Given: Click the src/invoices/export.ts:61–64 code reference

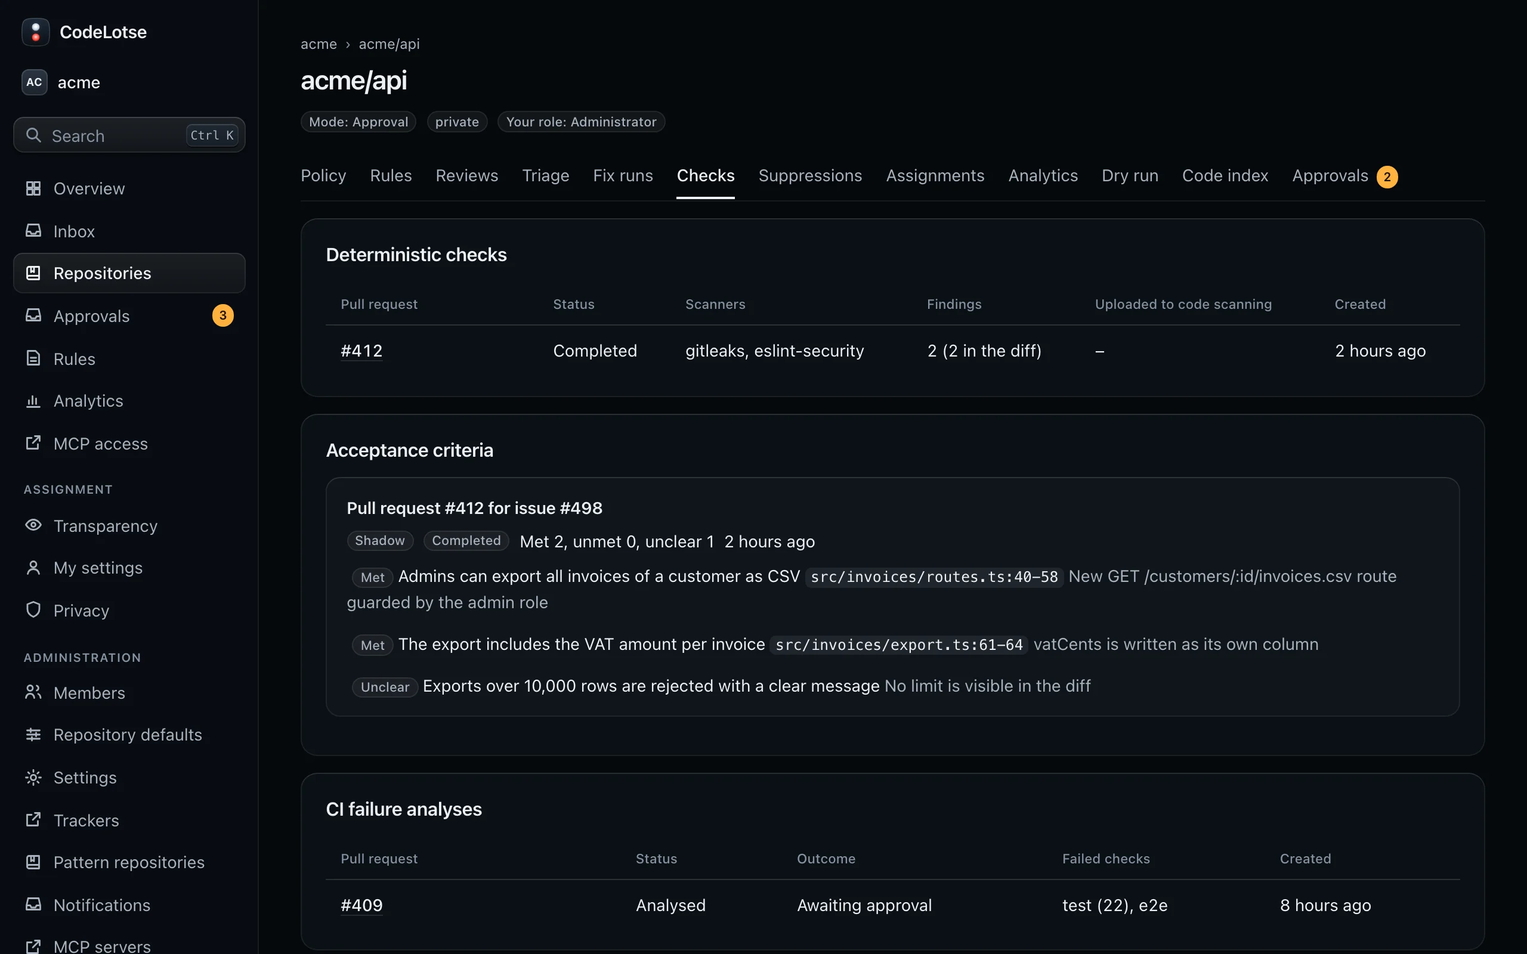Looking at the screenshot, I should tap(899, 645).
